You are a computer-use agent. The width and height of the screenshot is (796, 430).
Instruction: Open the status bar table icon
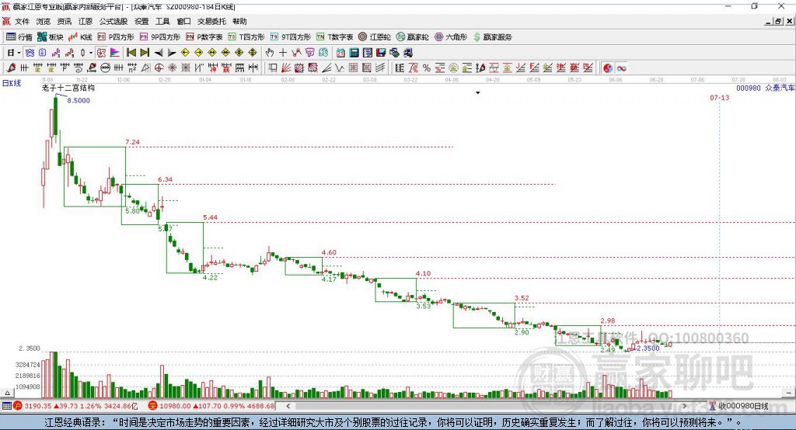[x=6, y=406]
